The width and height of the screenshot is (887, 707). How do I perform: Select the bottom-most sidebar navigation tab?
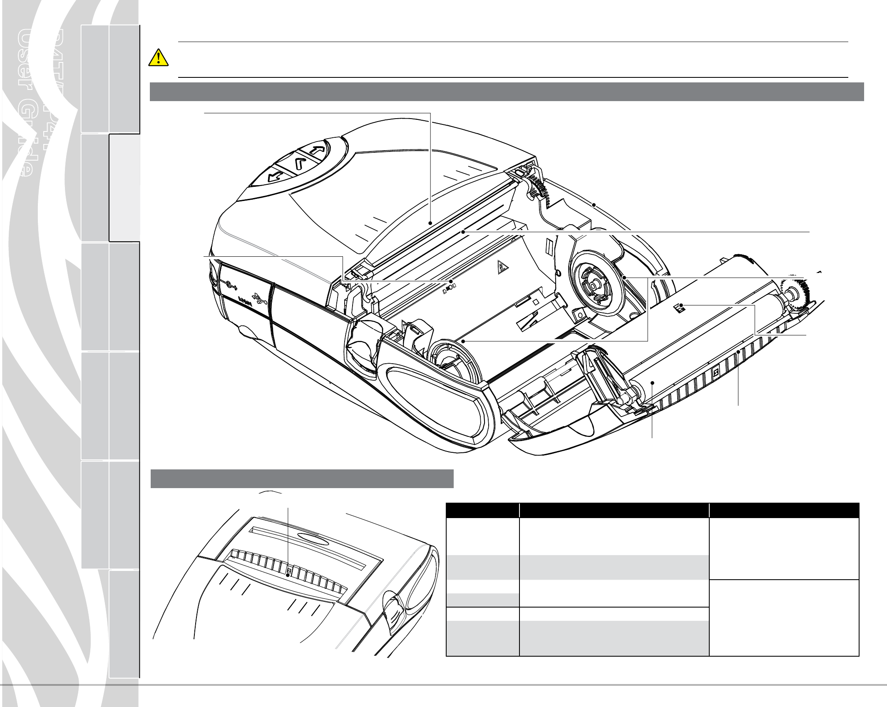(124, 624)
